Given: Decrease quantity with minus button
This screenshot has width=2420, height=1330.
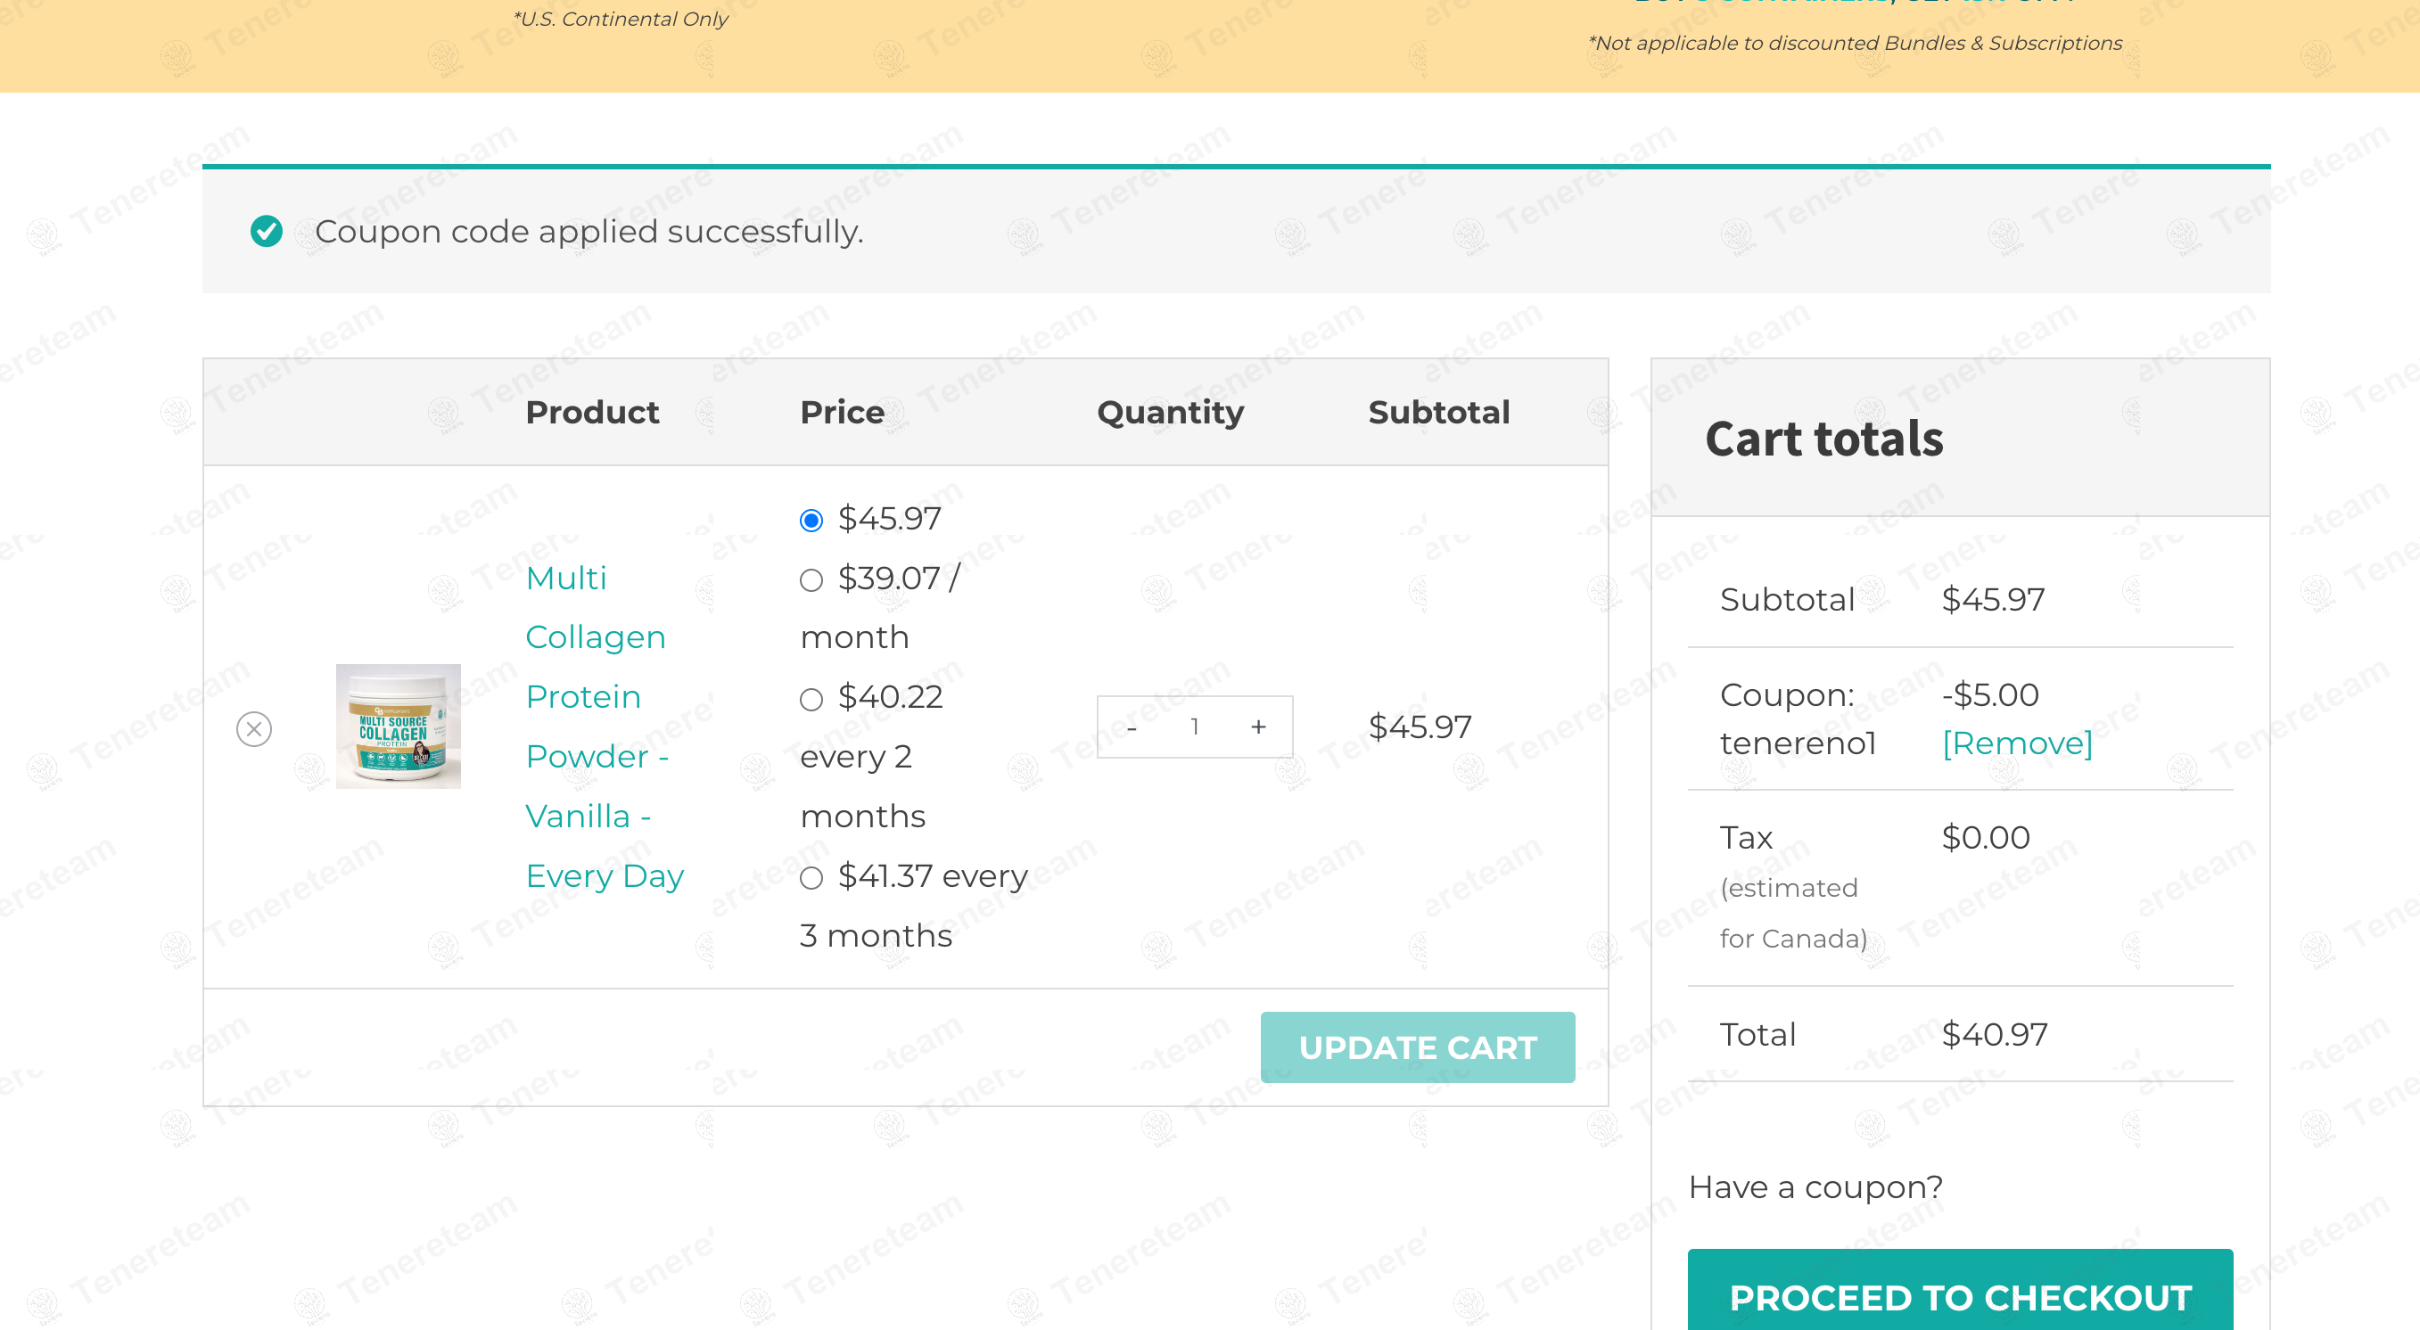Looking at the screenshot, I should point(1131,727).
